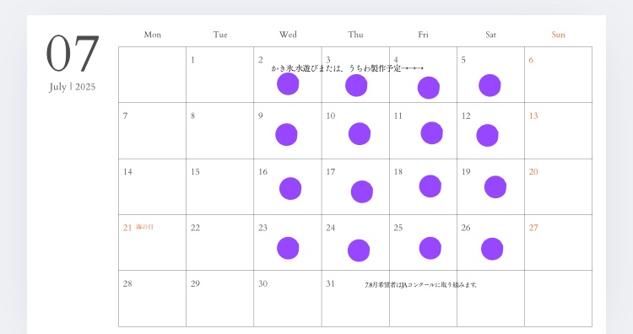Select the purple circle on July 10

point(360,134)
